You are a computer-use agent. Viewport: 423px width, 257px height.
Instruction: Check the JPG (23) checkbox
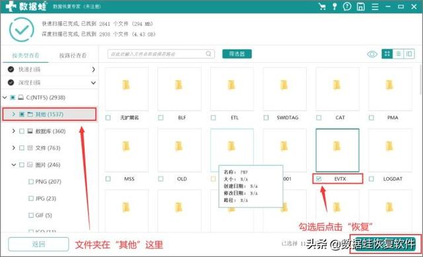tap(31, 198)
